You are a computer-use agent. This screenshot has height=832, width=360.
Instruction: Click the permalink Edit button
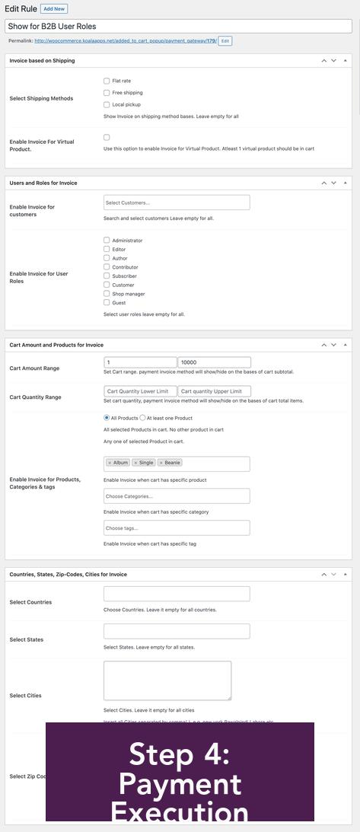(x=225, y=41)
